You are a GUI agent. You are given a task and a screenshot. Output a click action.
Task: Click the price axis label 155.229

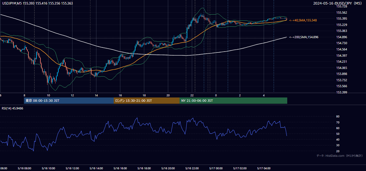[x=342, y=25]
